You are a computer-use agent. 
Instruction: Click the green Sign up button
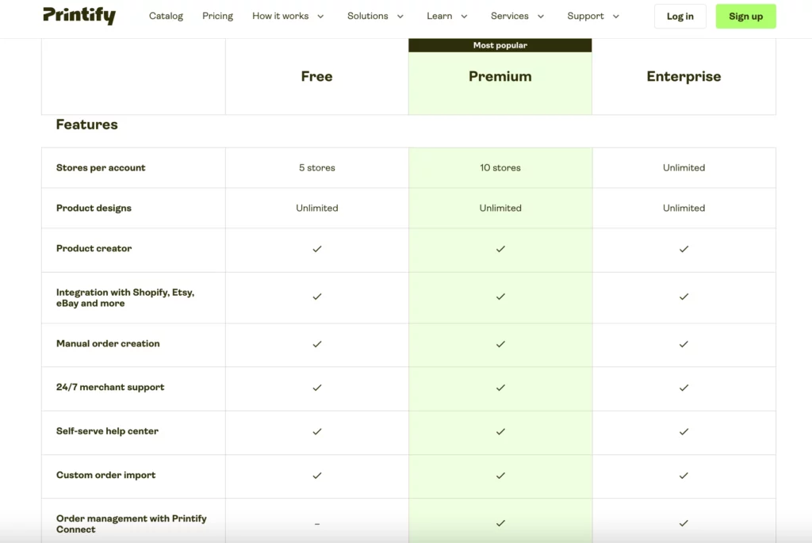tap(745, 16)
